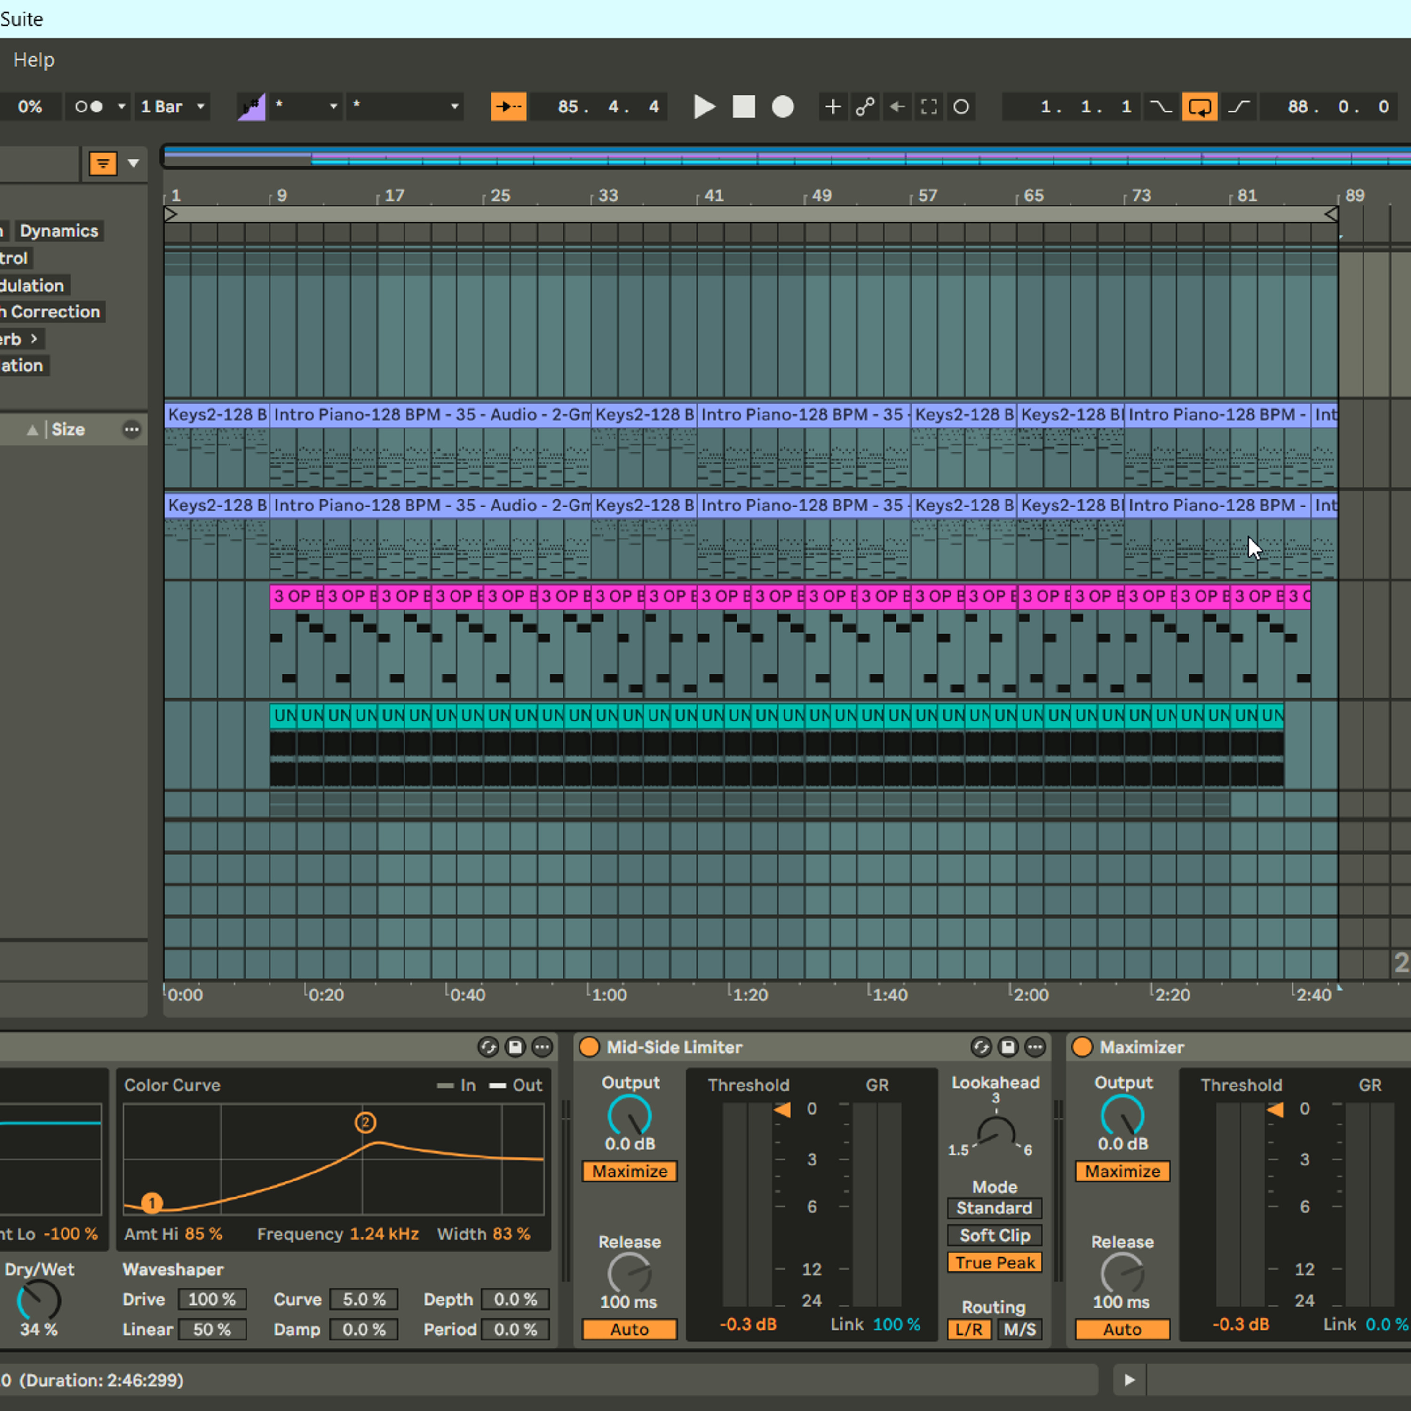This screenshot has height=1411, width=1411.
Task: Toggle the Loop switch in transport
Action: point(1199,107)
